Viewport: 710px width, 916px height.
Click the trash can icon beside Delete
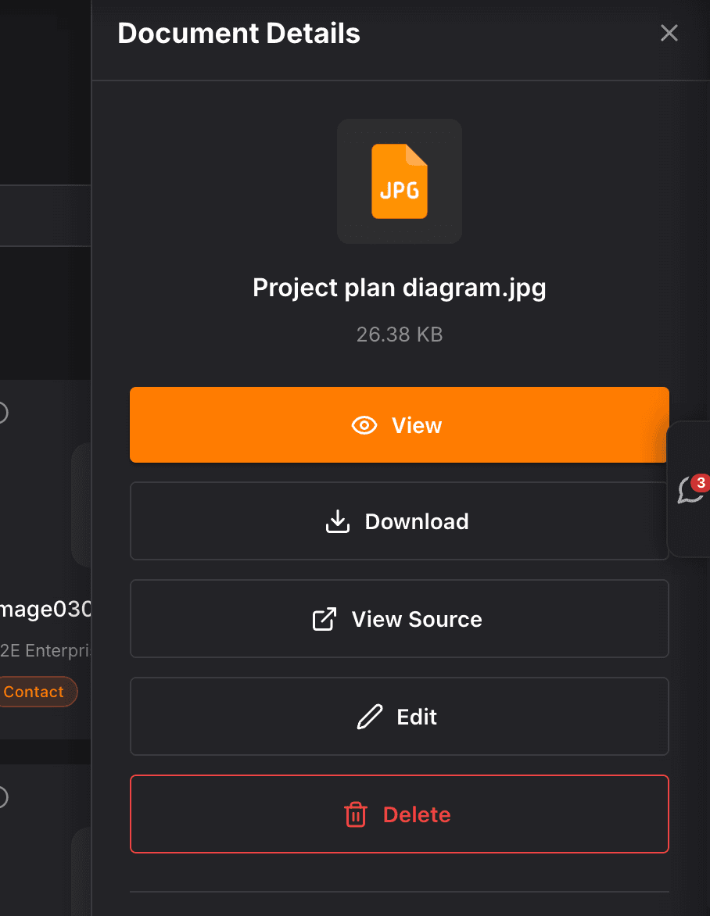pyautogui.click(x=356, y=814)
